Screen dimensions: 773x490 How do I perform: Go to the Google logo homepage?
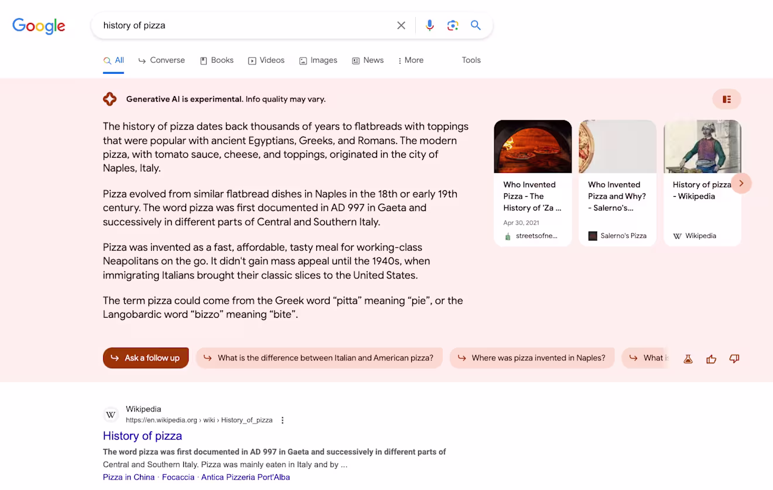point(39,26)
